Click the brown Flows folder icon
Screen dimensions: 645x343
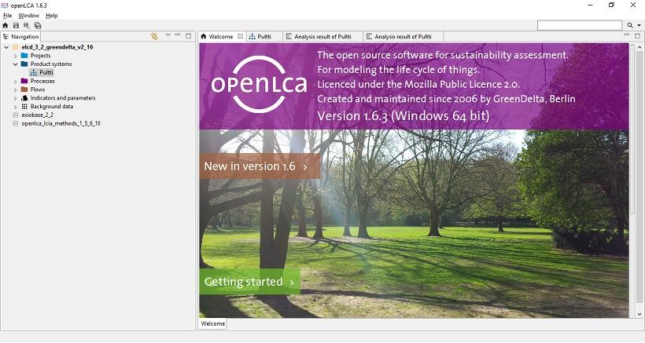coord(24,89)
